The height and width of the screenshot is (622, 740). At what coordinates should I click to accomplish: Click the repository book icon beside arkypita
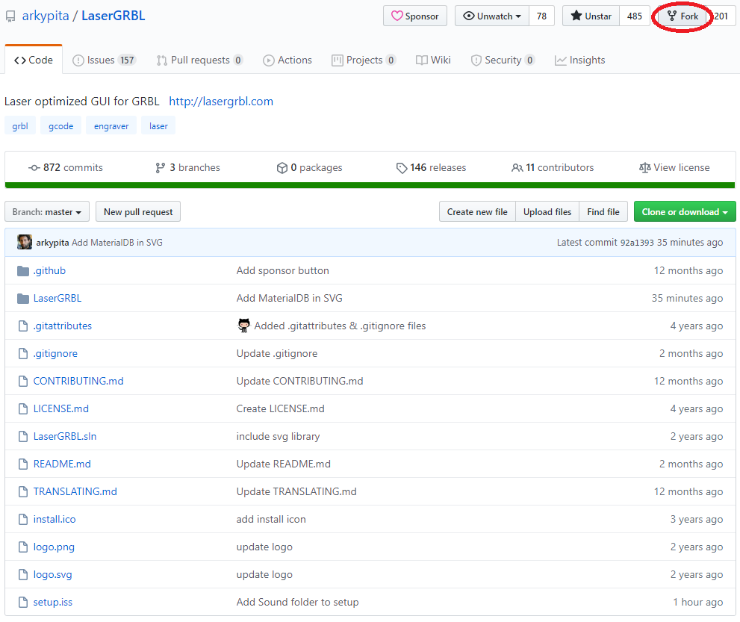10,17
